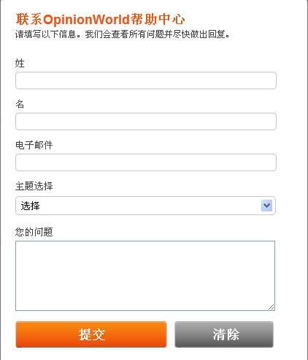Click the 您的问题 label text
The width and height of the screenshot is (308, 360).
[34, 232]
